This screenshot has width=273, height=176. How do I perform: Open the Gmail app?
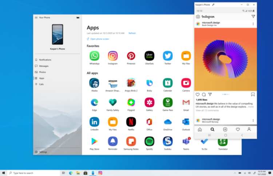pos(186,102)
